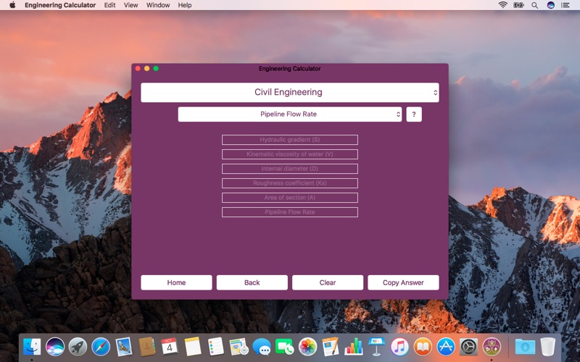Open Spotlight search in menu bar
Viewport: 580px width, 362px height.
[x=534, y=5]
